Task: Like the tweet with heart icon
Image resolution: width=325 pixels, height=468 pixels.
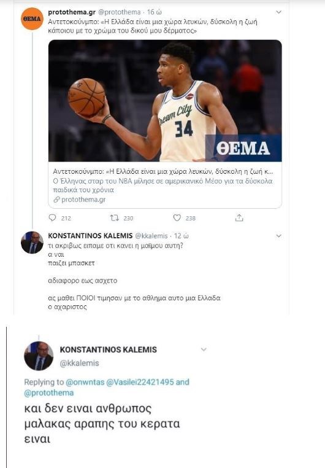Action: 177,218
